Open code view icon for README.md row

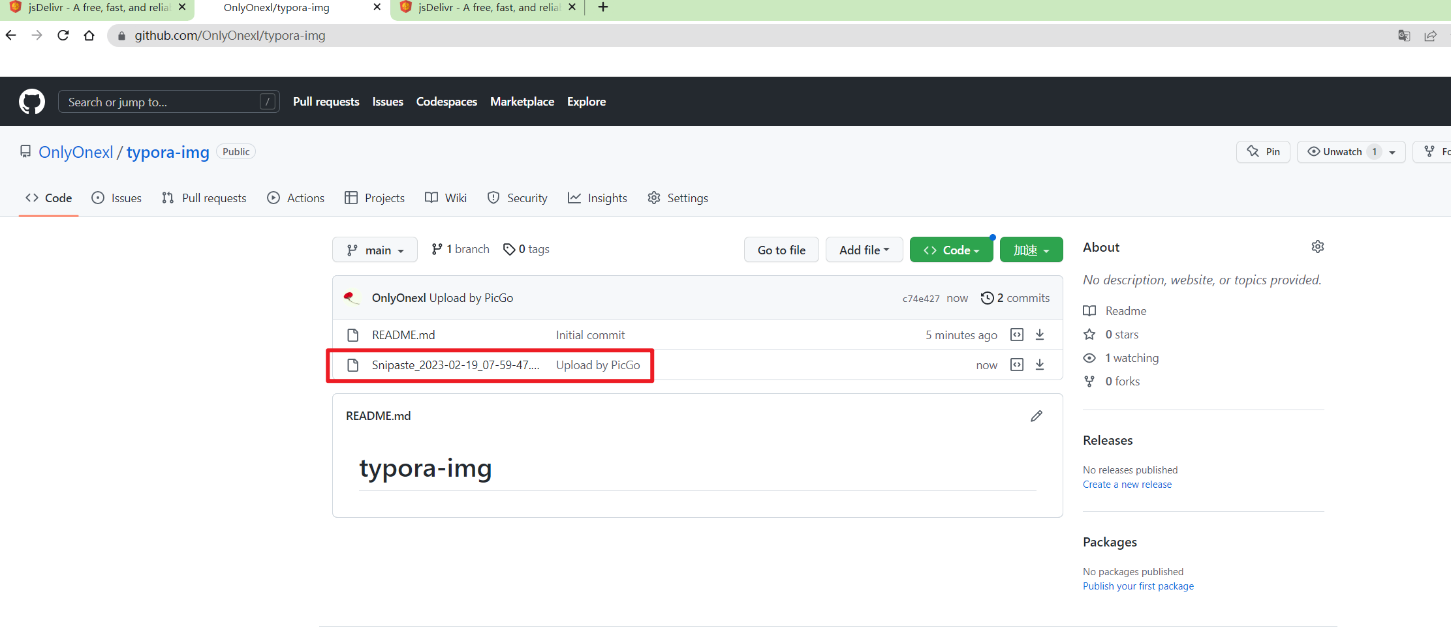(x=1017, y=335)
